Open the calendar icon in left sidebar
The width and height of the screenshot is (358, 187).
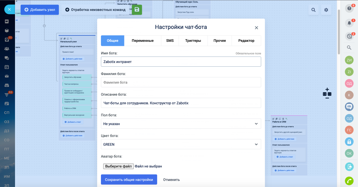(x=7, y=67)
